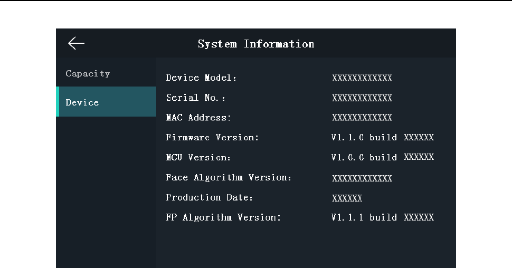The height and width of the screenshot is (268, 512).
Task: Select the Face Algorithm Version value
Action: click(x=362, y=178)
